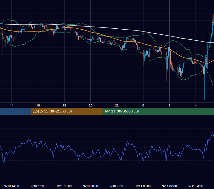Click the 9/10 20:00 date label
The image size is (214, 189).
[91, 186]
